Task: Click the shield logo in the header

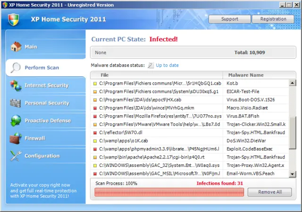Action: (14, 19)
